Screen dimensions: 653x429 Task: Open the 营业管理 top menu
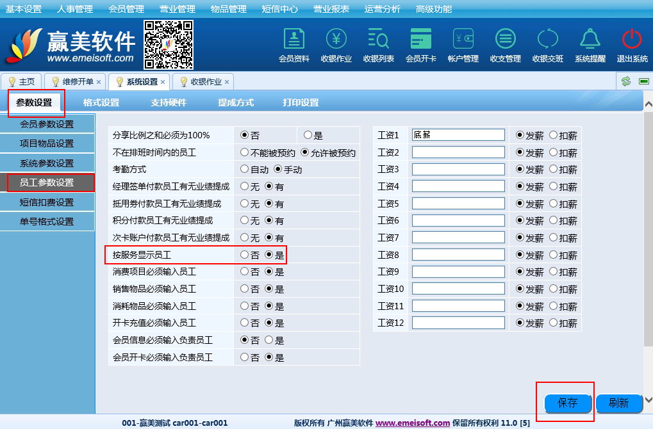click(178, 9)
